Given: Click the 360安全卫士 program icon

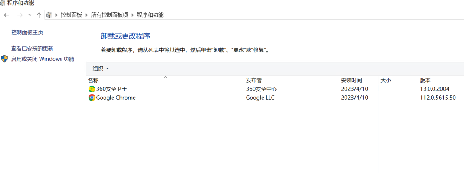Looking at the screenshot, I should [92, 89].
